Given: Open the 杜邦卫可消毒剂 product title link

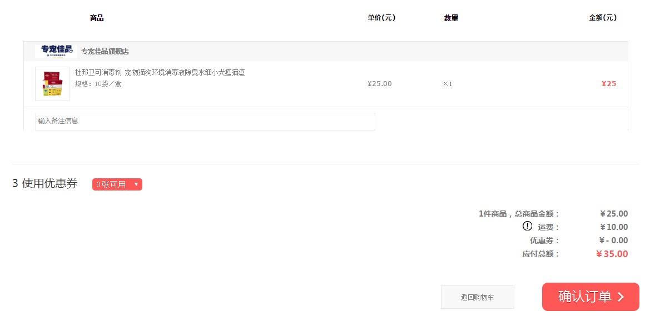Looking at the screenshot, I should click(160, 72).
